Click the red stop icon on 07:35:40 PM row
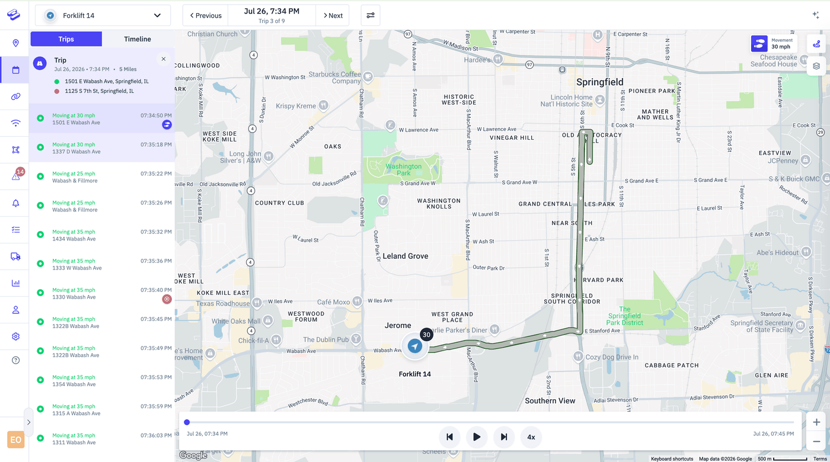 point(167,299)
